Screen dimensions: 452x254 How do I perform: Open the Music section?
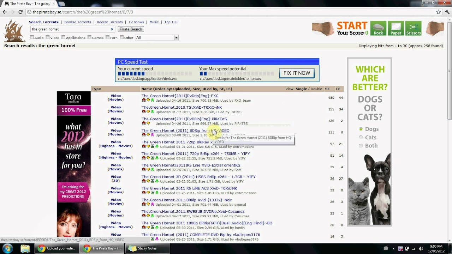(x=154, y=22)
